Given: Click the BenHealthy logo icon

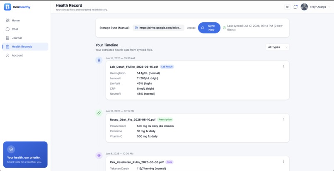Looking at the screenshot, I should [x=7, y=7].
